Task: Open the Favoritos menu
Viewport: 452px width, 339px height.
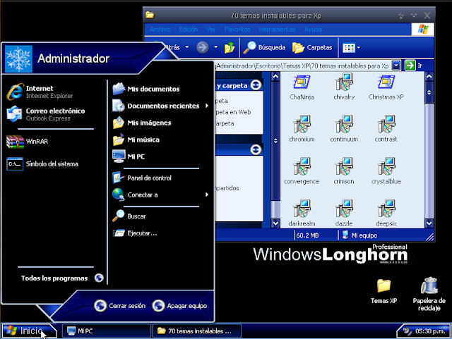Action: click(x=237, y=30)
